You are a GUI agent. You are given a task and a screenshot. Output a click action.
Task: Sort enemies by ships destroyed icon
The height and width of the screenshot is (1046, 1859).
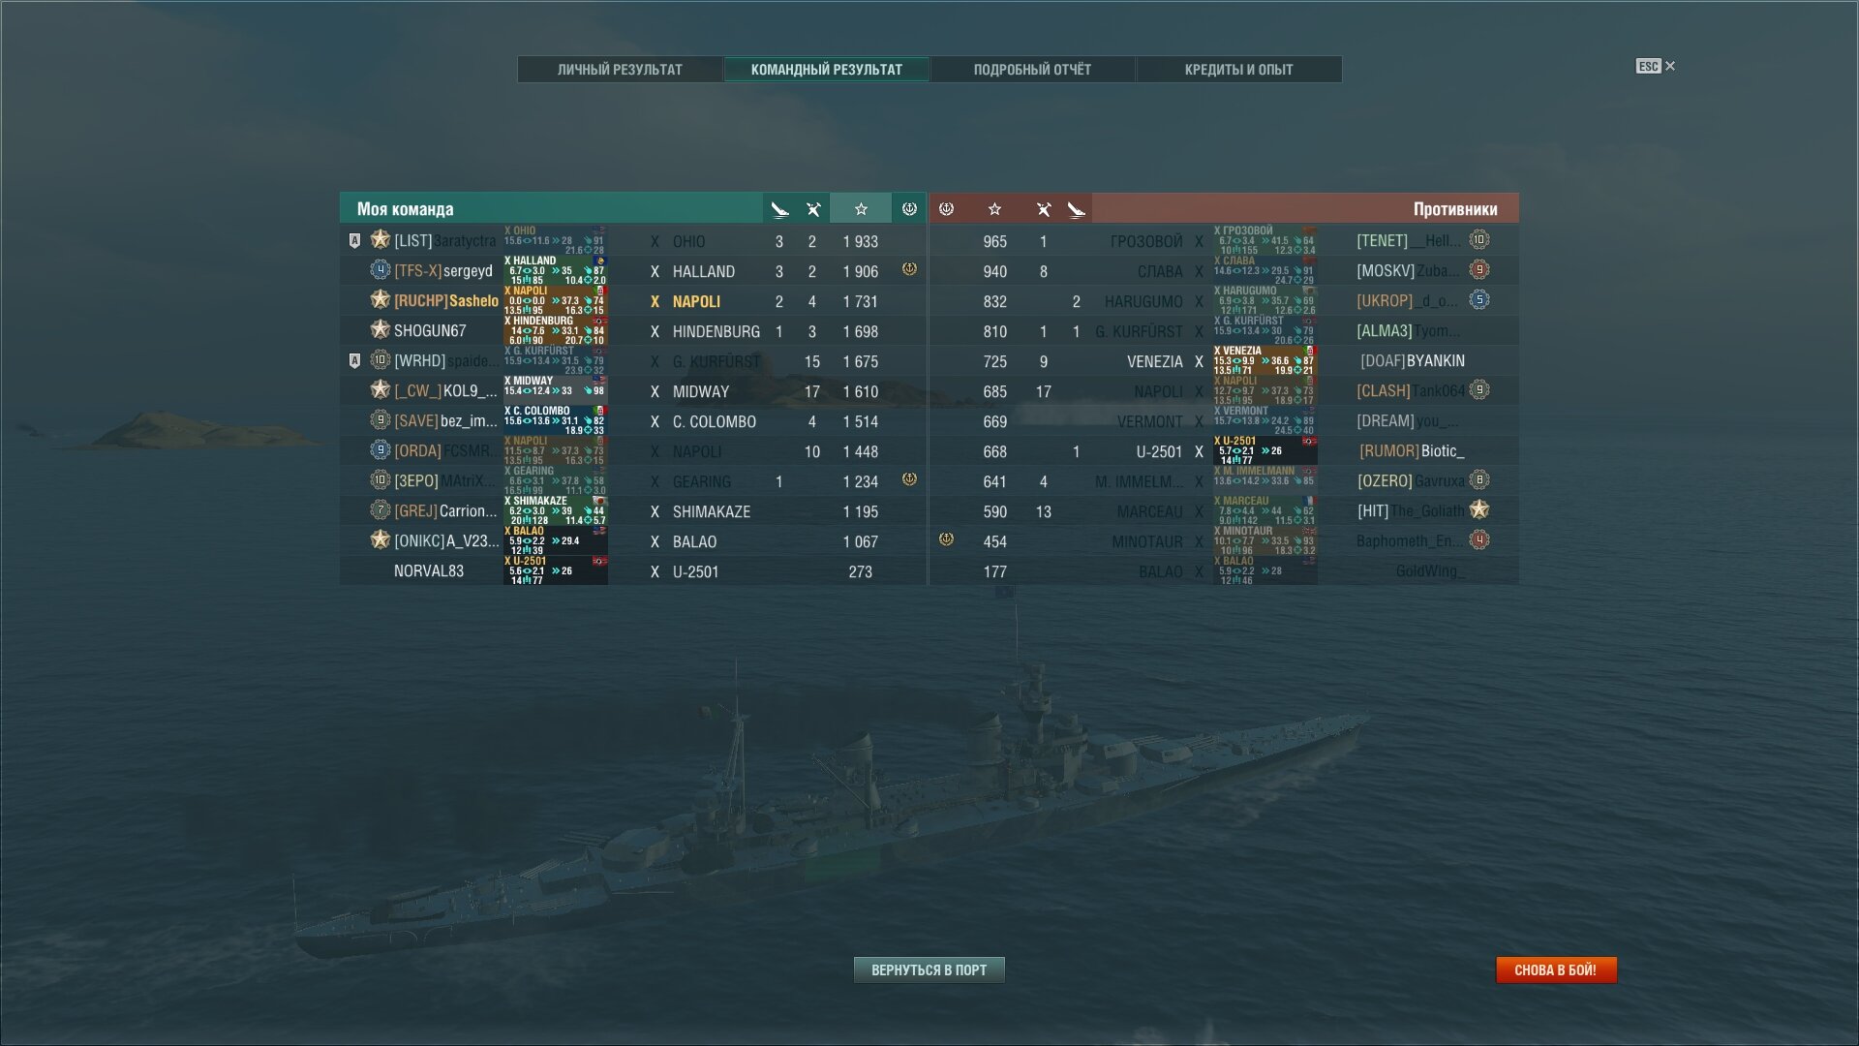(x=1044, y=209)
